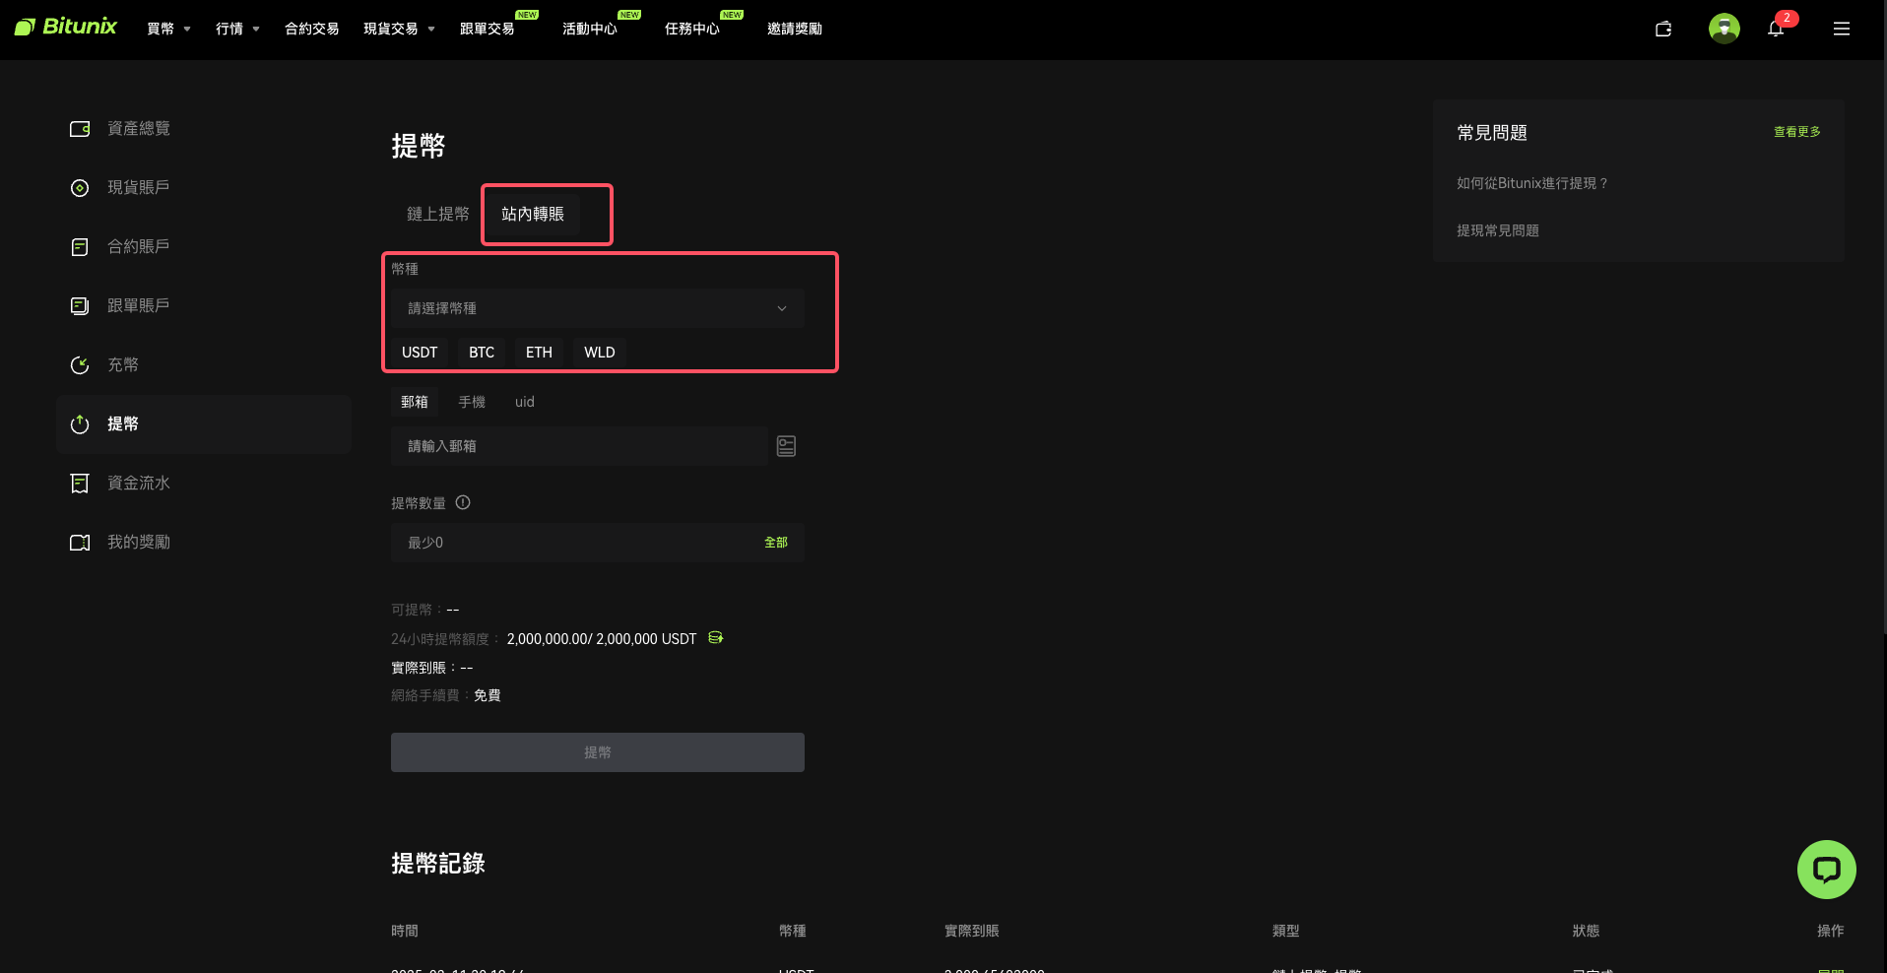Click the 類型 column header
This screenshot has width=1887, height=973.
pyautogui.click(x=1286, y=931)
